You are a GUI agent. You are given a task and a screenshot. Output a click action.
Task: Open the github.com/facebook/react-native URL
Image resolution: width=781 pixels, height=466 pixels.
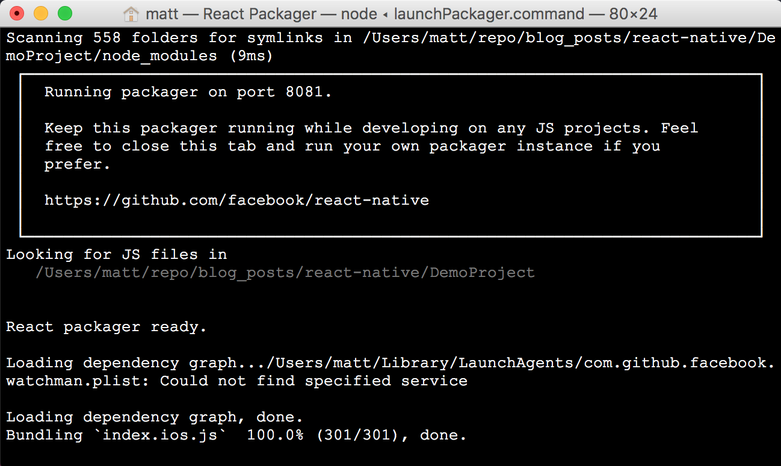236,200
